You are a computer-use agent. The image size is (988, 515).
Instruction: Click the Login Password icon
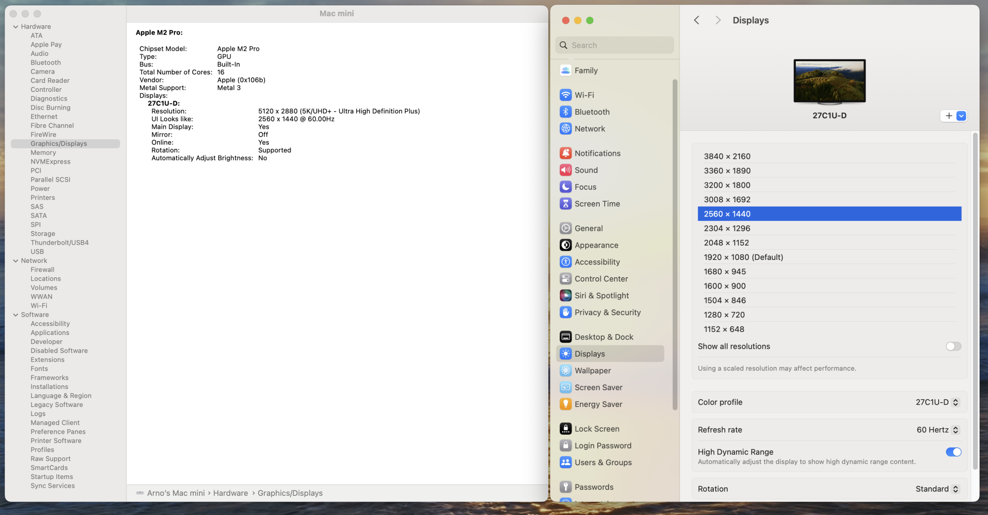566,445
